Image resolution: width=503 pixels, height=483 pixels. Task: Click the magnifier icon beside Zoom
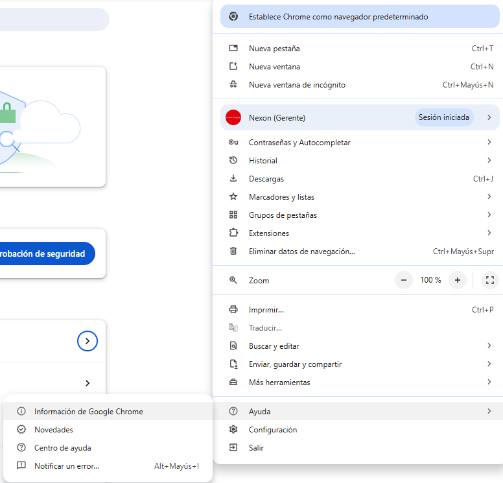(x=233, y=280)
